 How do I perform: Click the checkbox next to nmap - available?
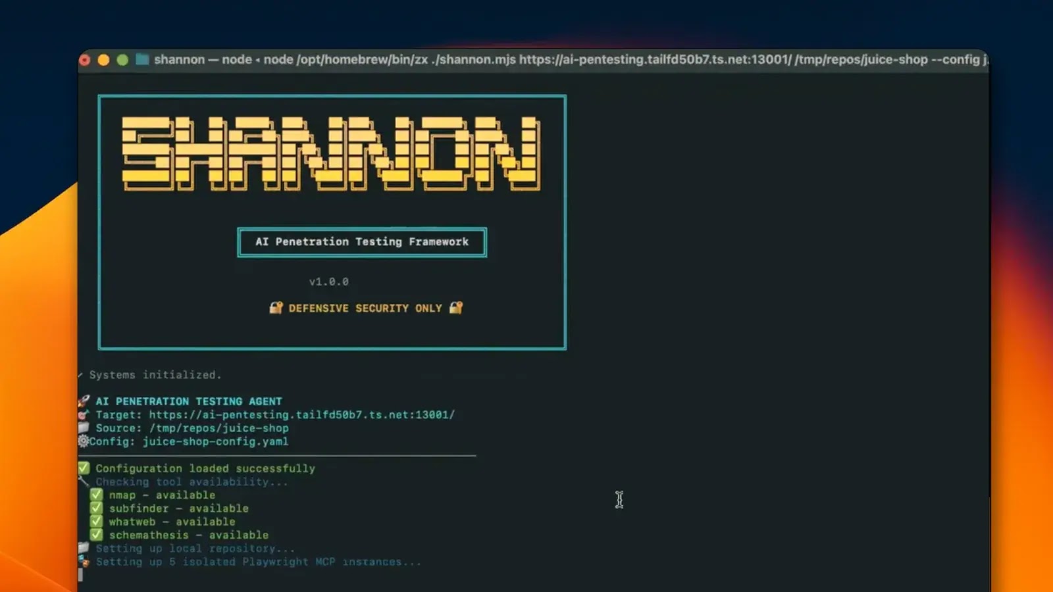pos(95,495)
